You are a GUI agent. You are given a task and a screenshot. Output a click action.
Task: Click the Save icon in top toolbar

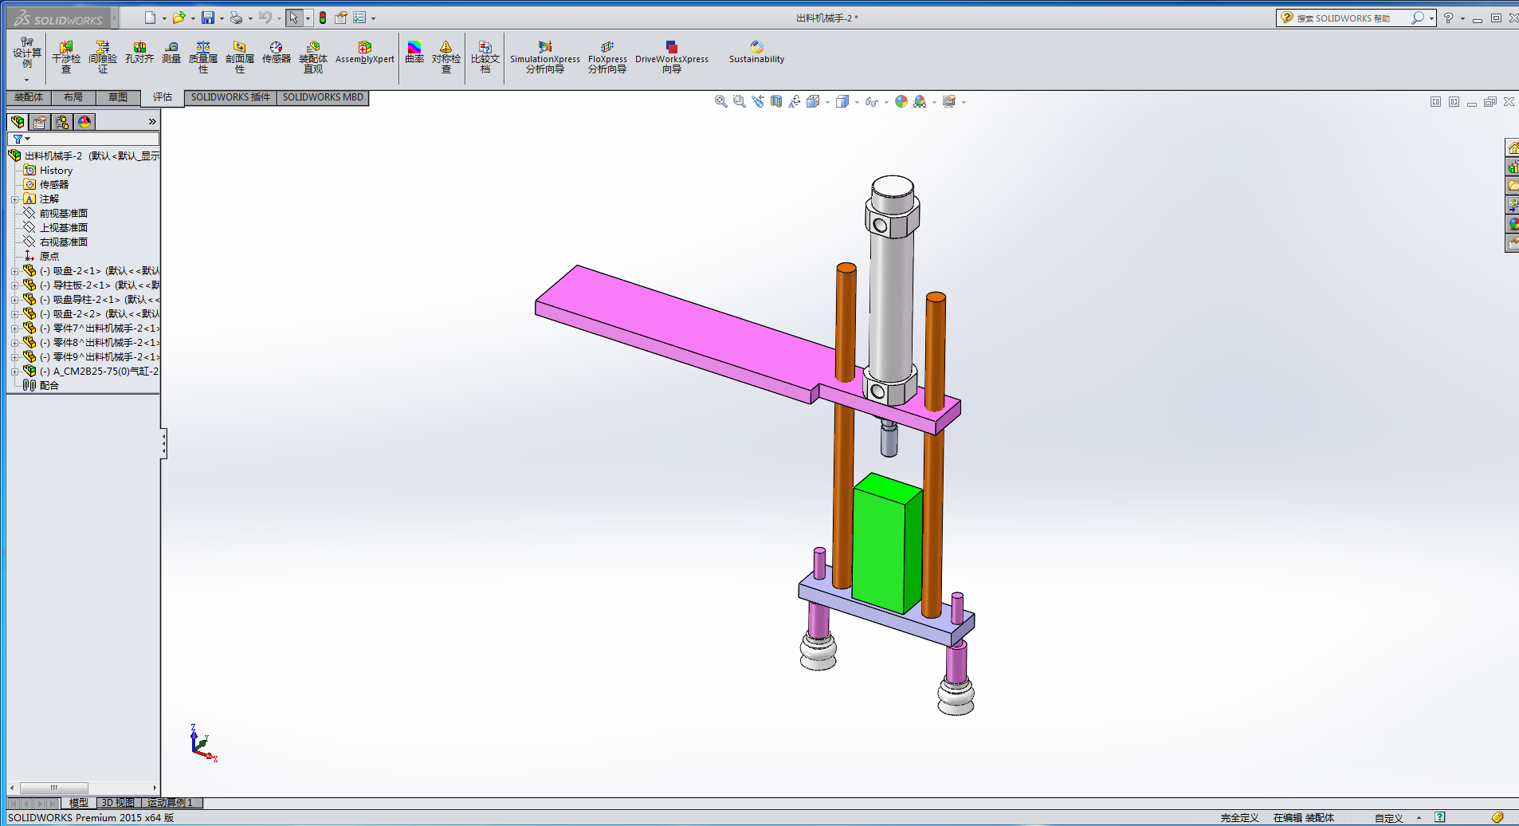click(208, 18)
